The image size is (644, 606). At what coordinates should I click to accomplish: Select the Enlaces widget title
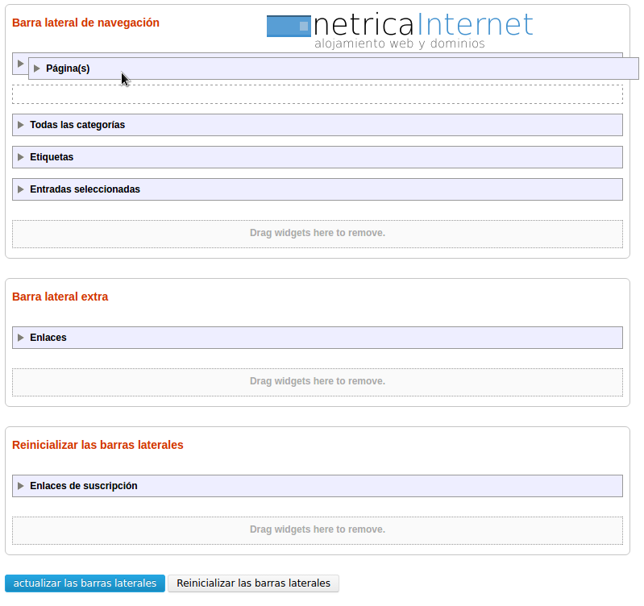(x=48, y=338)
